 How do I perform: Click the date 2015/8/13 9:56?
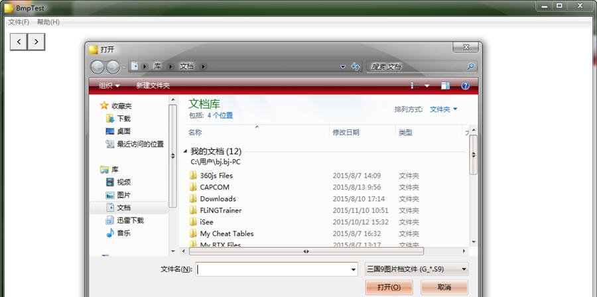357,187
